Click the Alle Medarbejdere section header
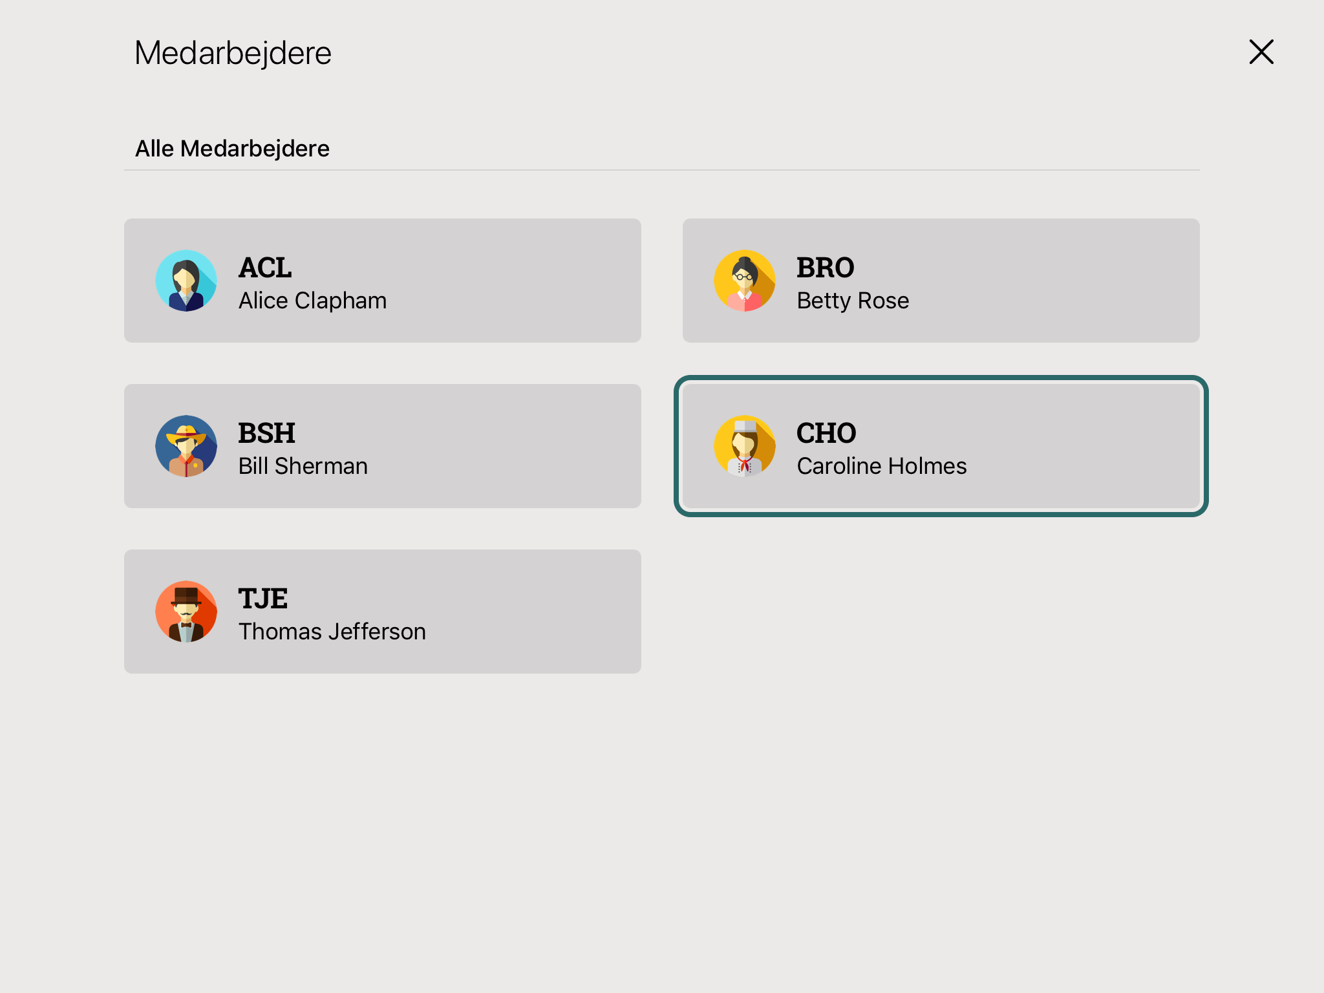1324x993 pixels. click(232, 149)
